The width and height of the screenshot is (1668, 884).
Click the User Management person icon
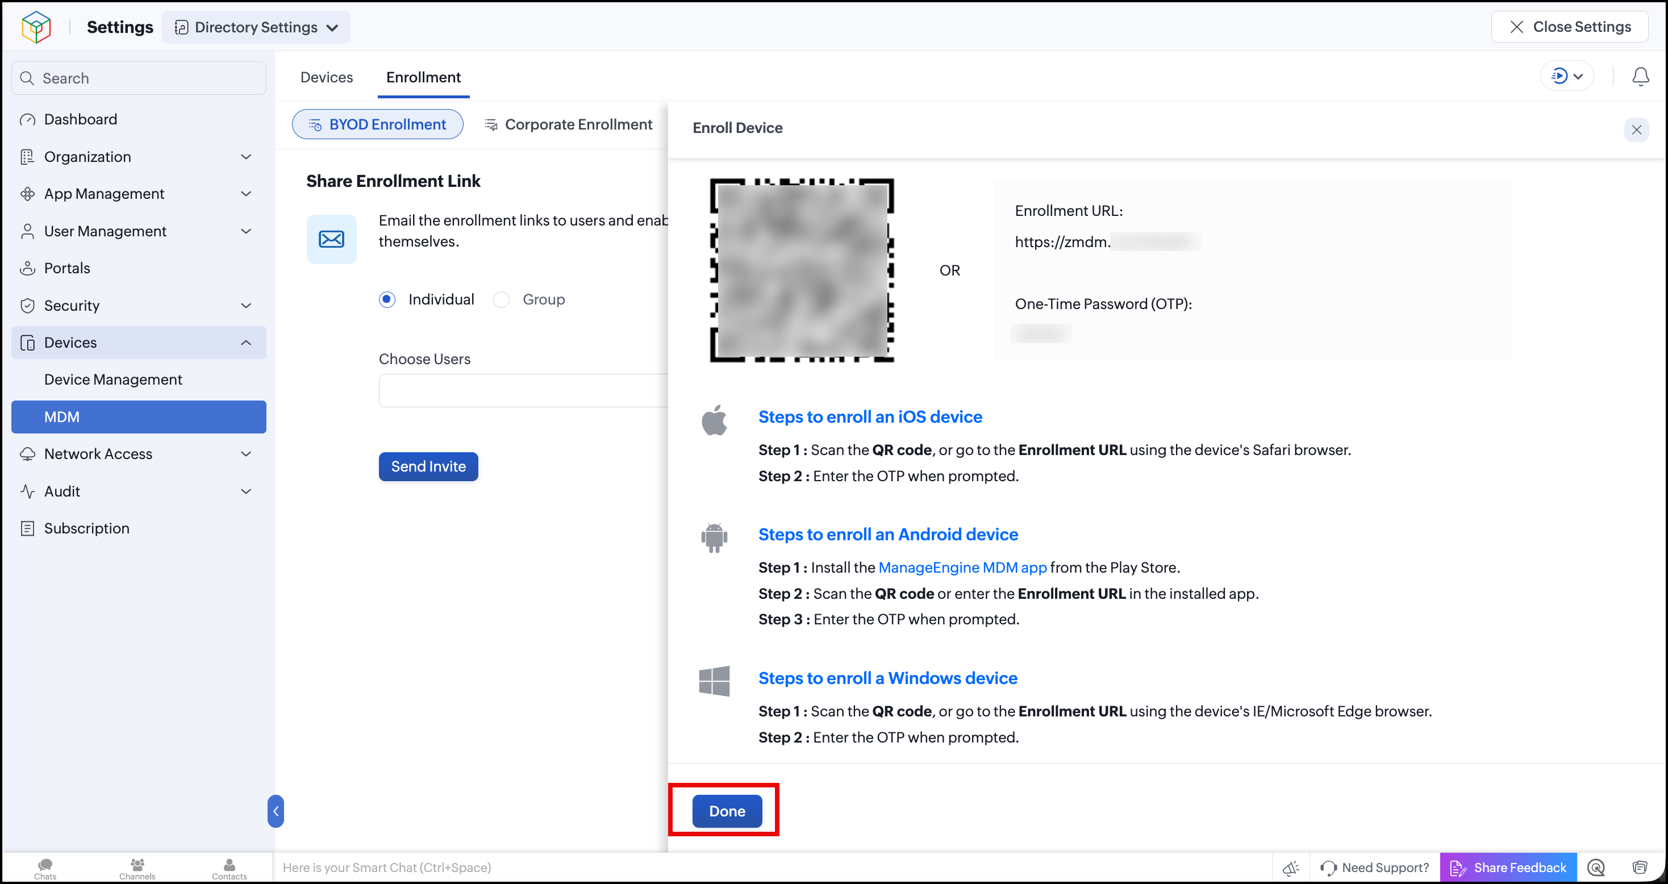tap(27, 231)
